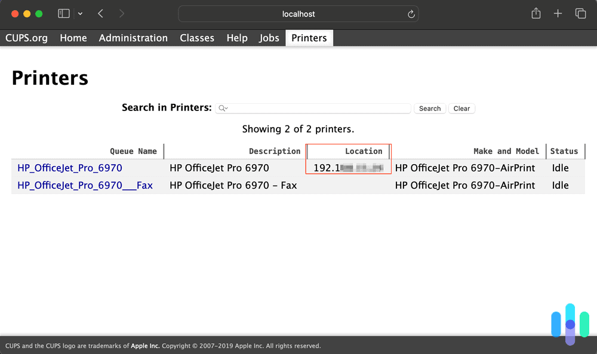This screenshot has width=597, height=354.
Task: Click the back navigation arrow
Action: [100, 13]
